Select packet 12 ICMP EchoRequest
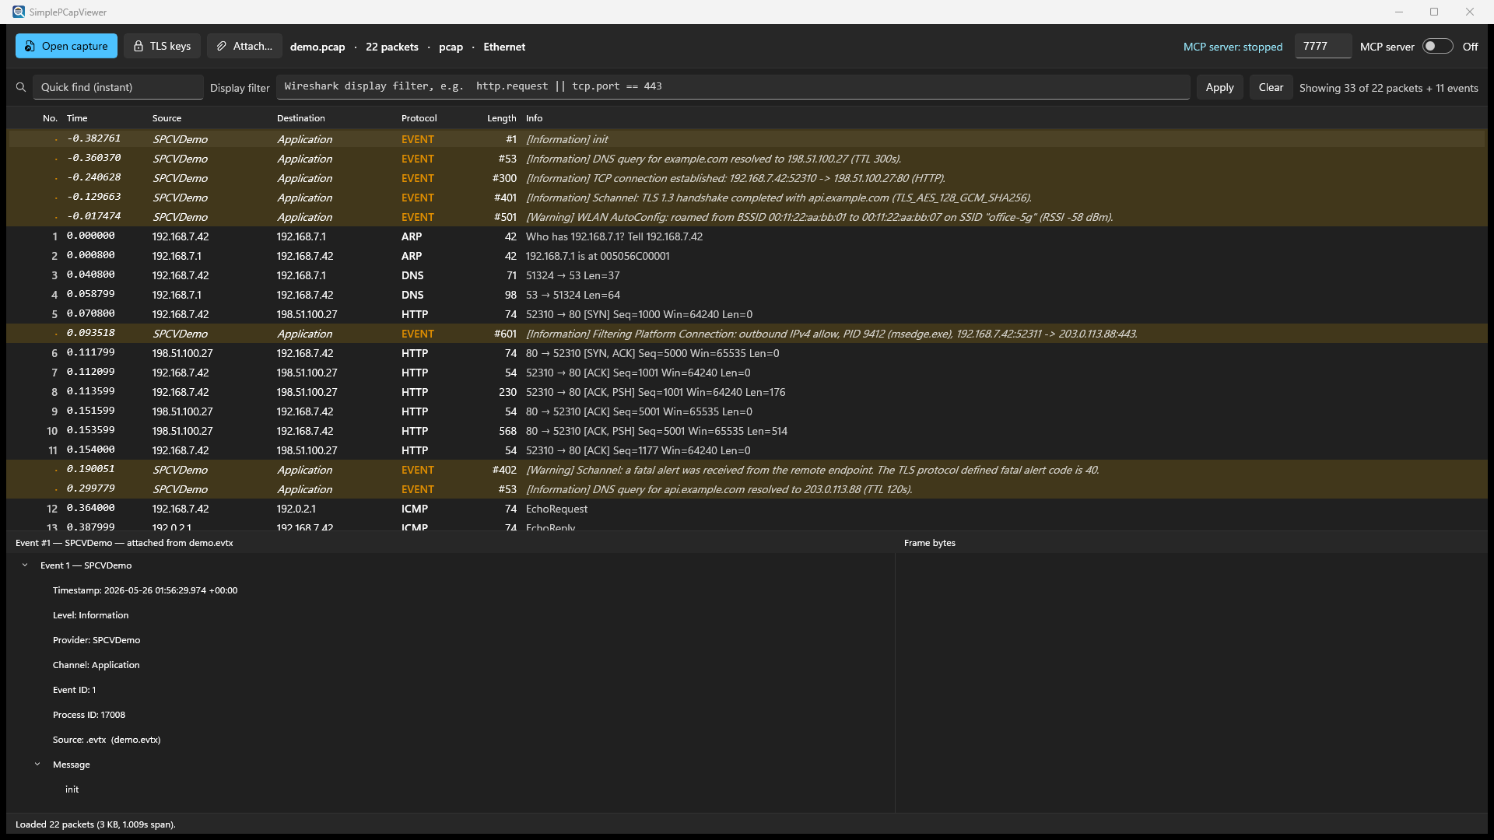Viewport: 1494px width, 840px height. point(747,509)
